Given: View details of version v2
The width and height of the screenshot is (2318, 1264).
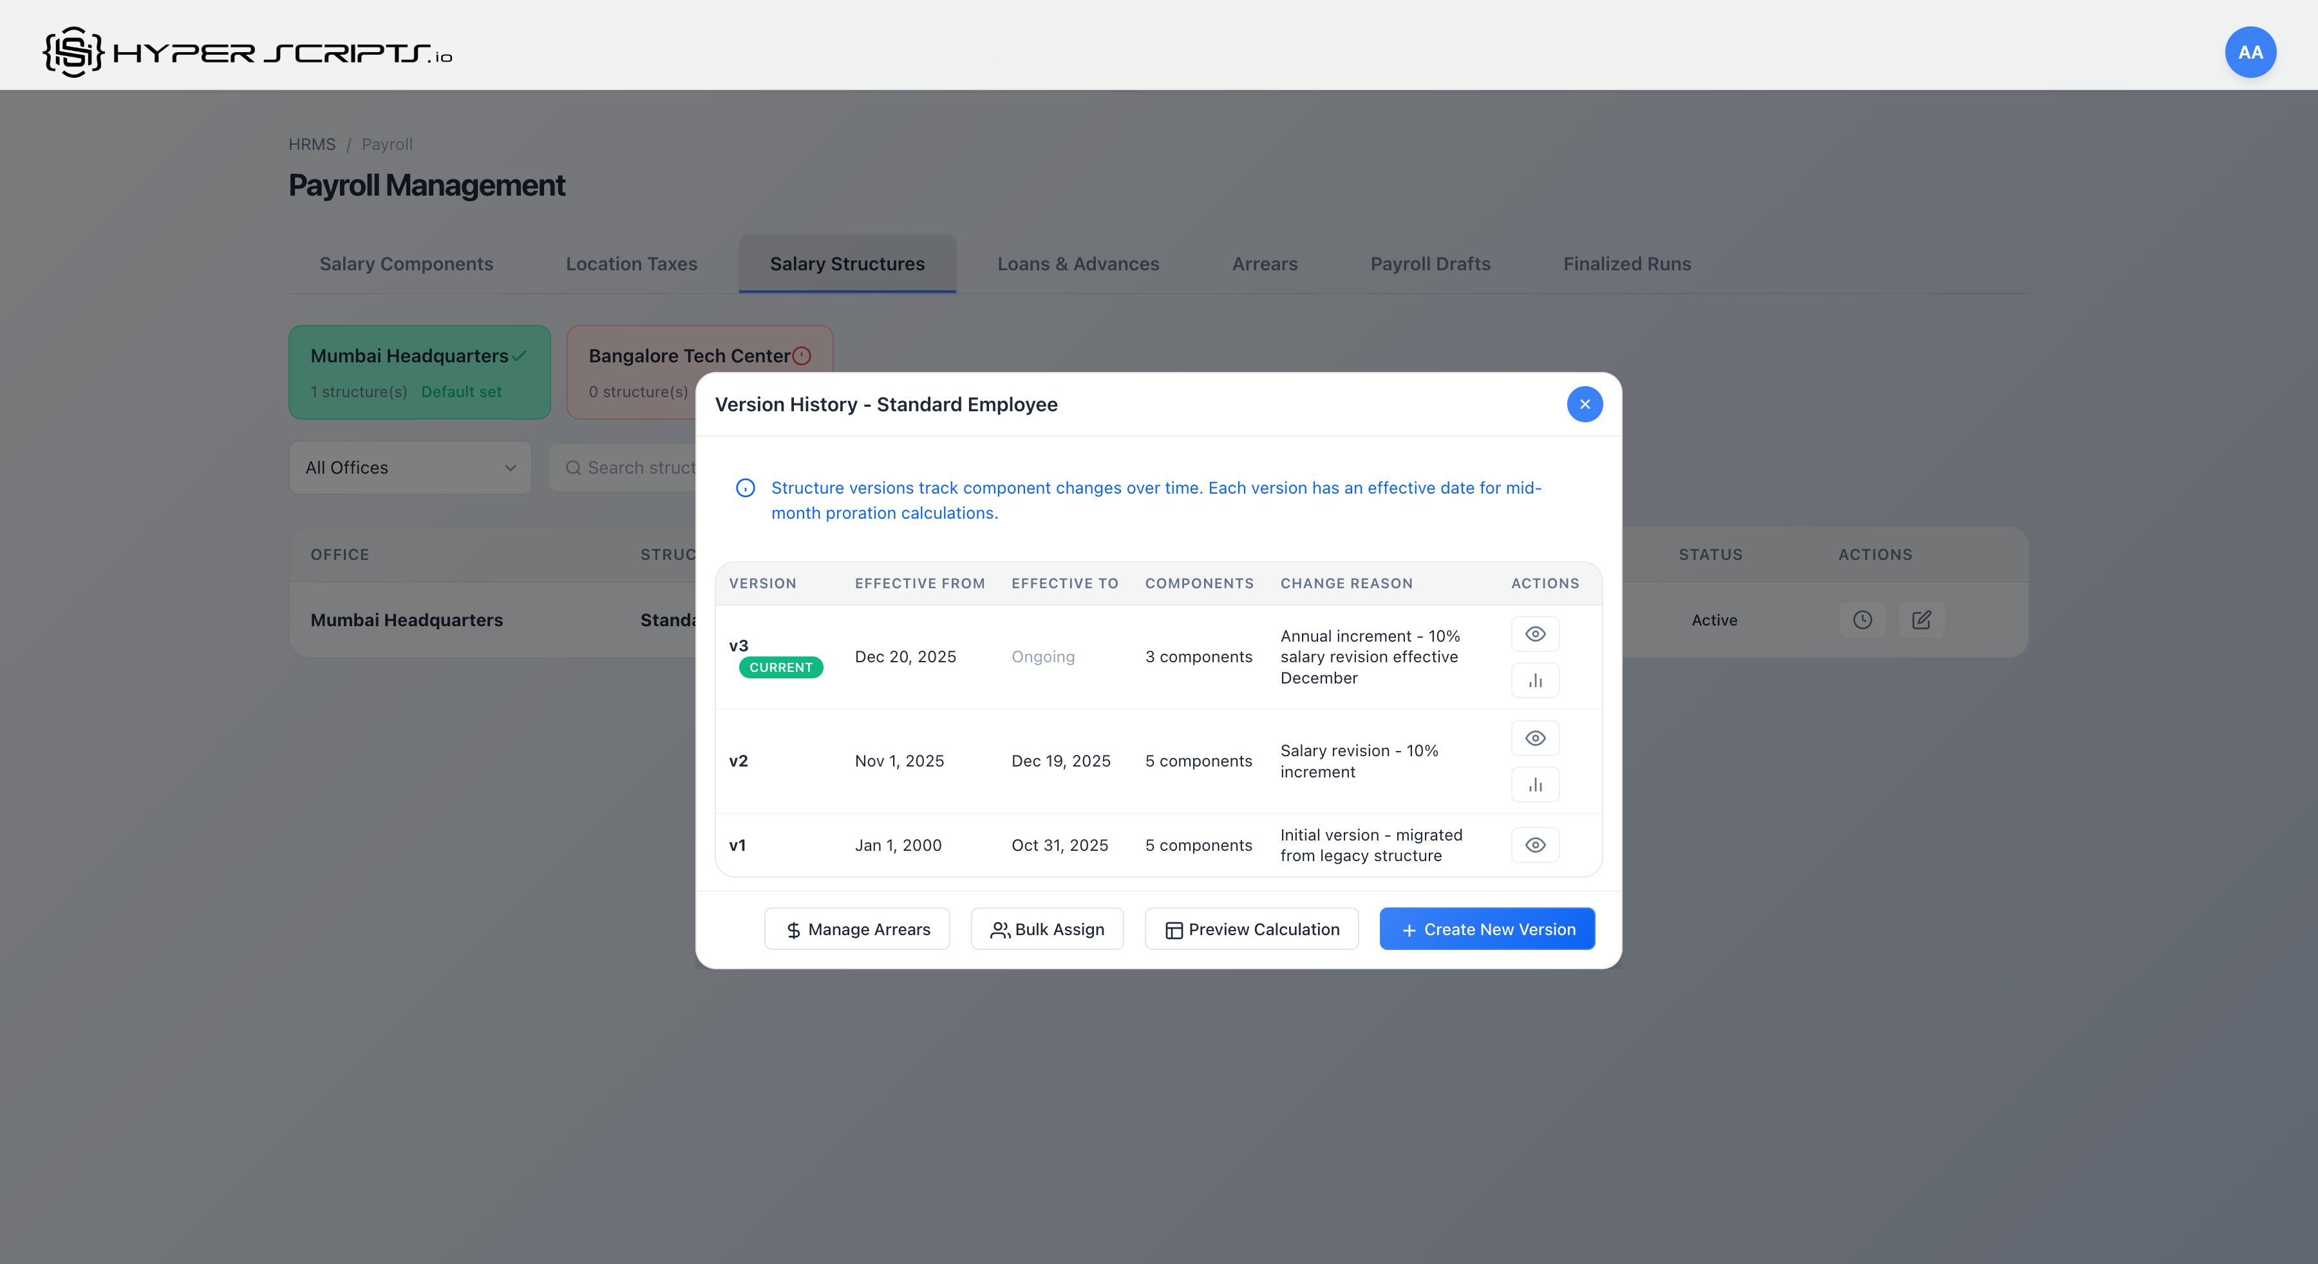Looking at the screenshot, I should pos(1535,739).
